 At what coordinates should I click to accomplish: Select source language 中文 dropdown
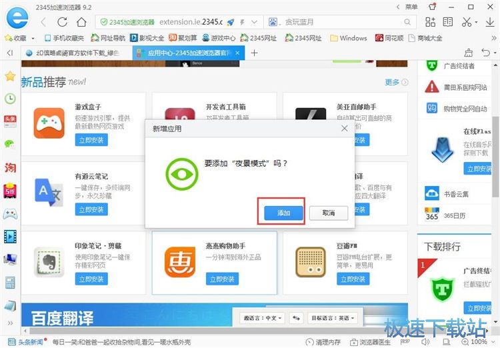263,318
